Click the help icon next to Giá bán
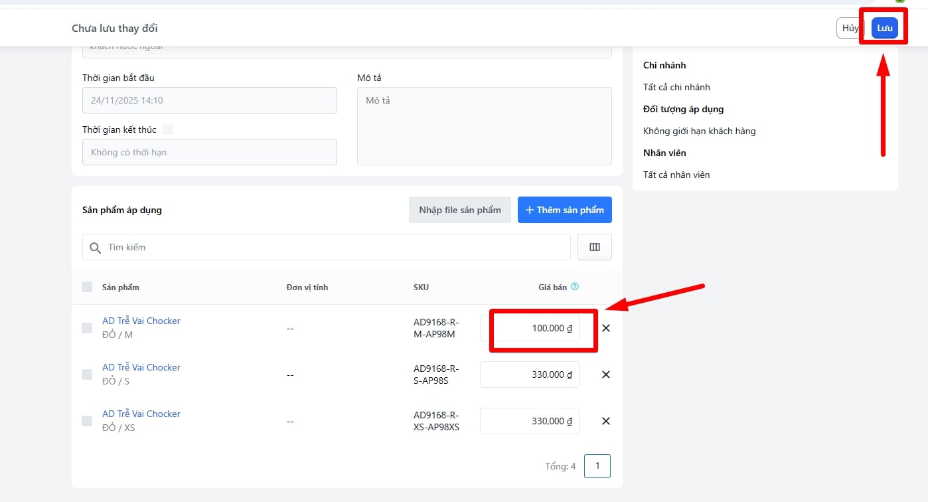928x502 pixels. 575,287
